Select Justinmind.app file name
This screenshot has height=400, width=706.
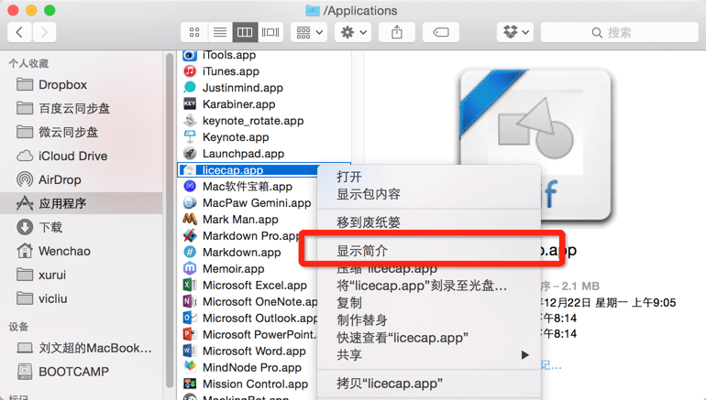(243, 88)
